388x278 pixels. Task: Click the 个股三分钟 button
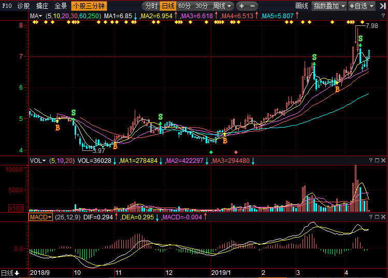tap(89, 6)
